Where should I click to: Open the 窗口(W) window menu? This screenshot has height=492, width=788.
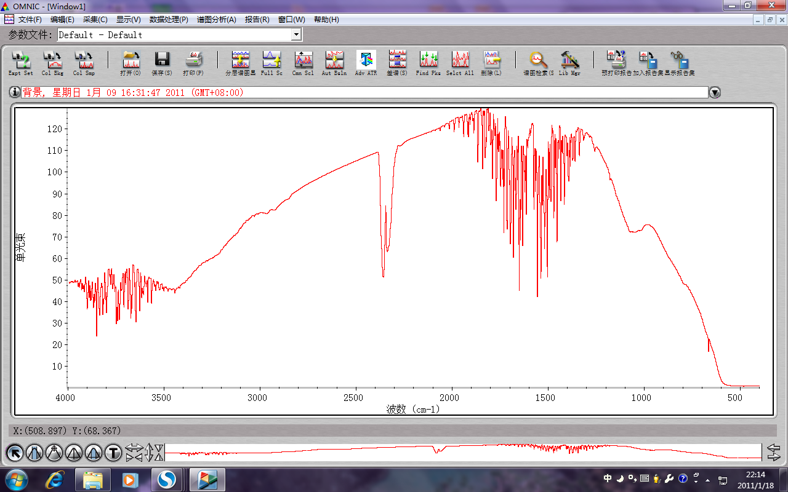291,20
